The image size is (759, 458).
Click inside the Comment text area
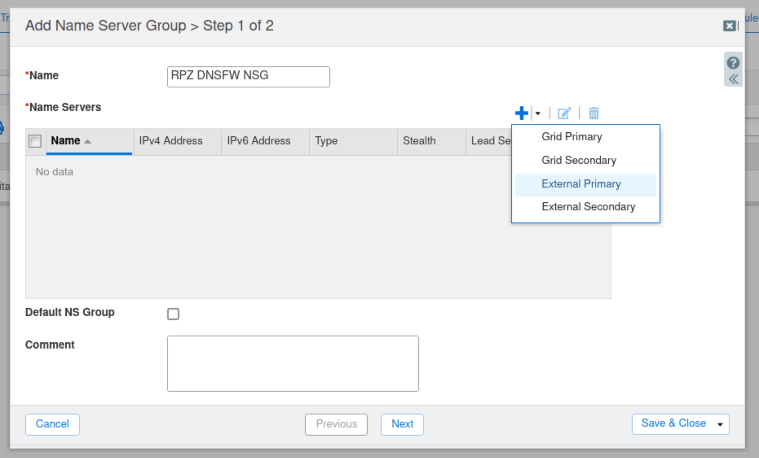[x=293, y=363]
